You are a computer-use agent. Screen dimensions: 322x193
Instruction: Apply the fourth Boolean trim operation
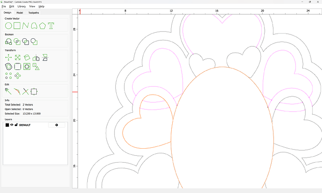(34, 41)
